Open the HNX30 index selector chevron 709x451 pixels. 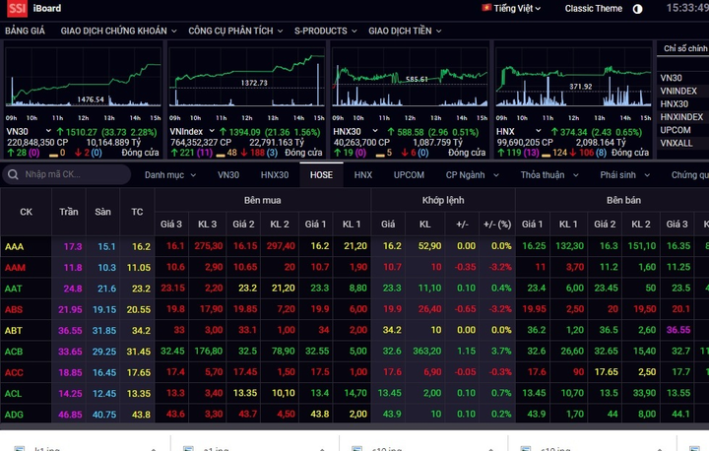375,131
